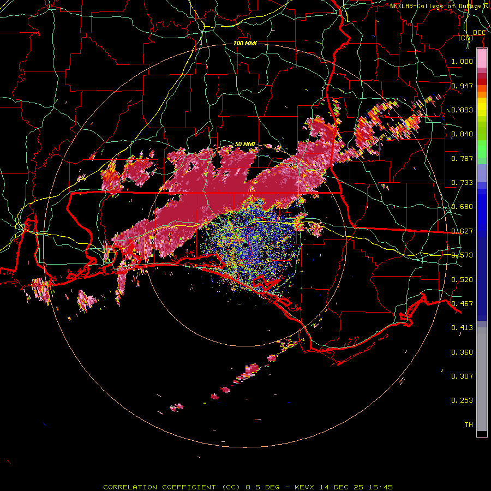Select the 0.520 scale value

462,280
